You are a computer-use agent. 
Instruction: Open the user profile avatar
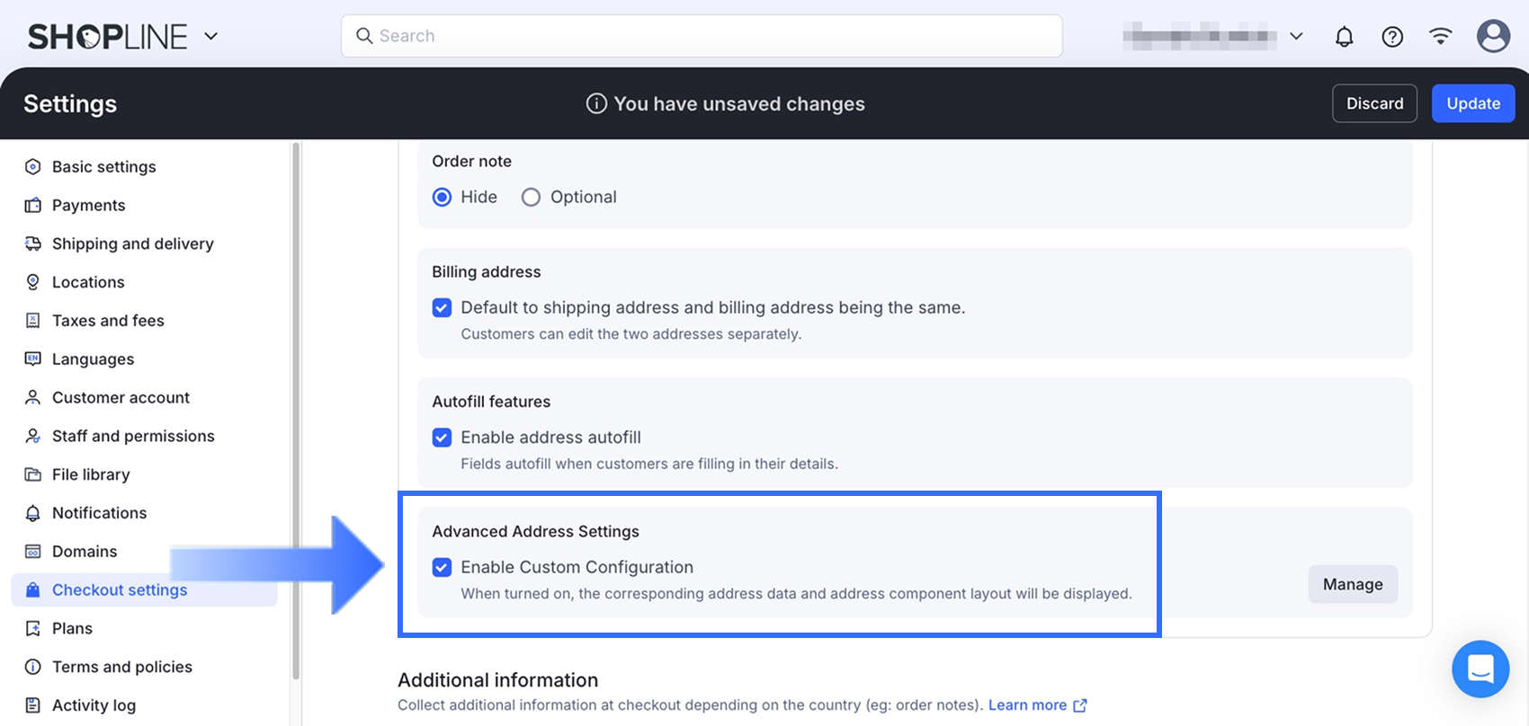pyautogui.click(x=1493, y=36)
